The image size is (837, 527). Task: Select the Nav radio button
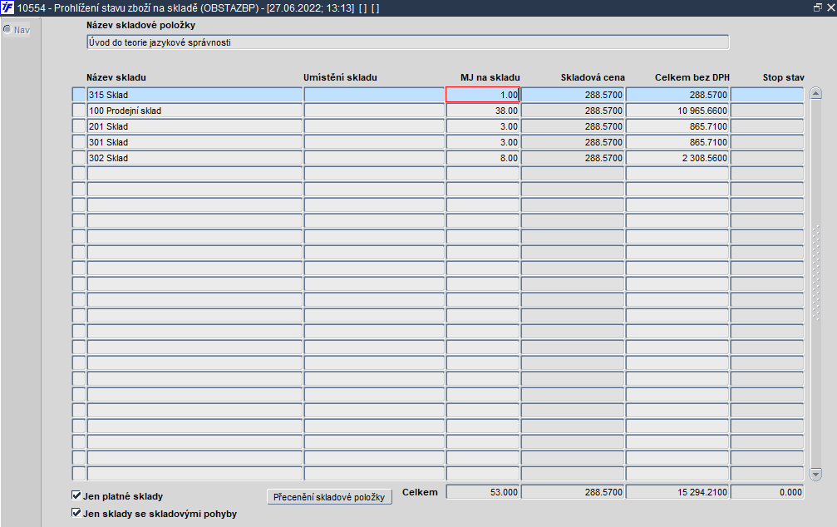coord(7,29)
